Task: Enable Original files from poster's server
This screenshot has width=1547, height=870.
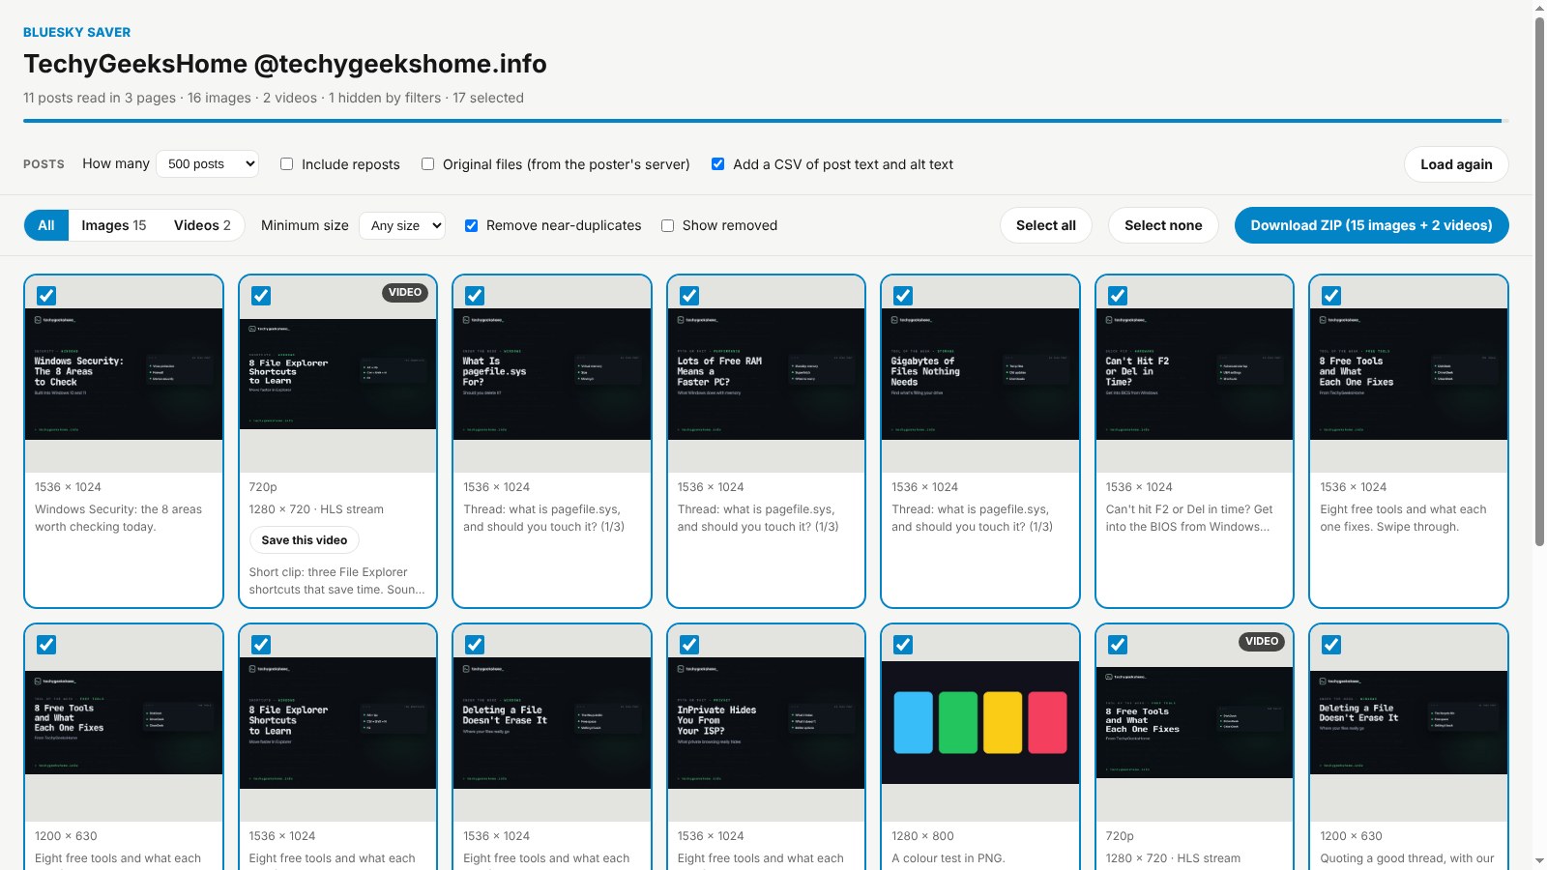Action: point(427,164)
